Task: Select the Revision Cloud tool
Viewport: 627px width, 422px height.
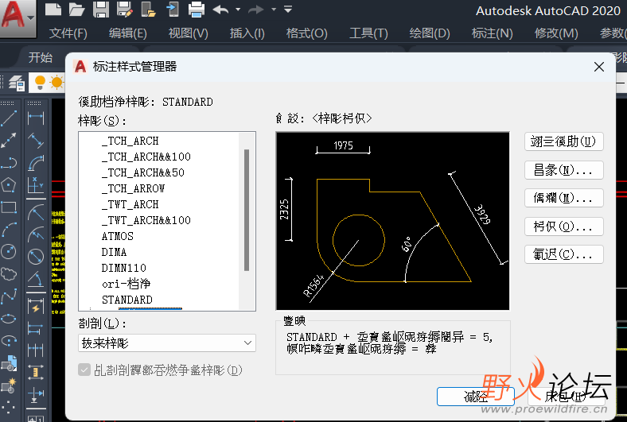Action: 9,274
